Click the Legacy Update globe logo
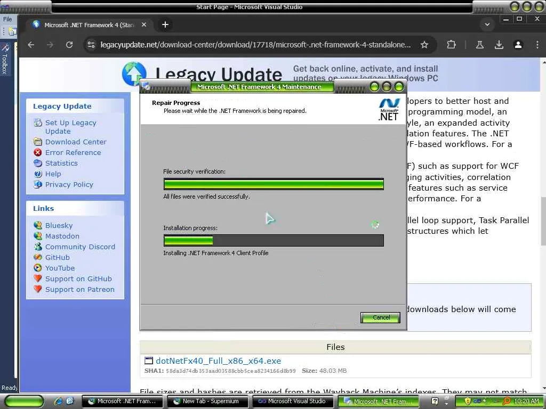 point(134,73)
